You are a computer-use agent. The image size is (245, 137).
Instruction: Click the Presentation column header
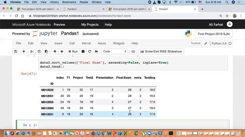click(105, 78)
